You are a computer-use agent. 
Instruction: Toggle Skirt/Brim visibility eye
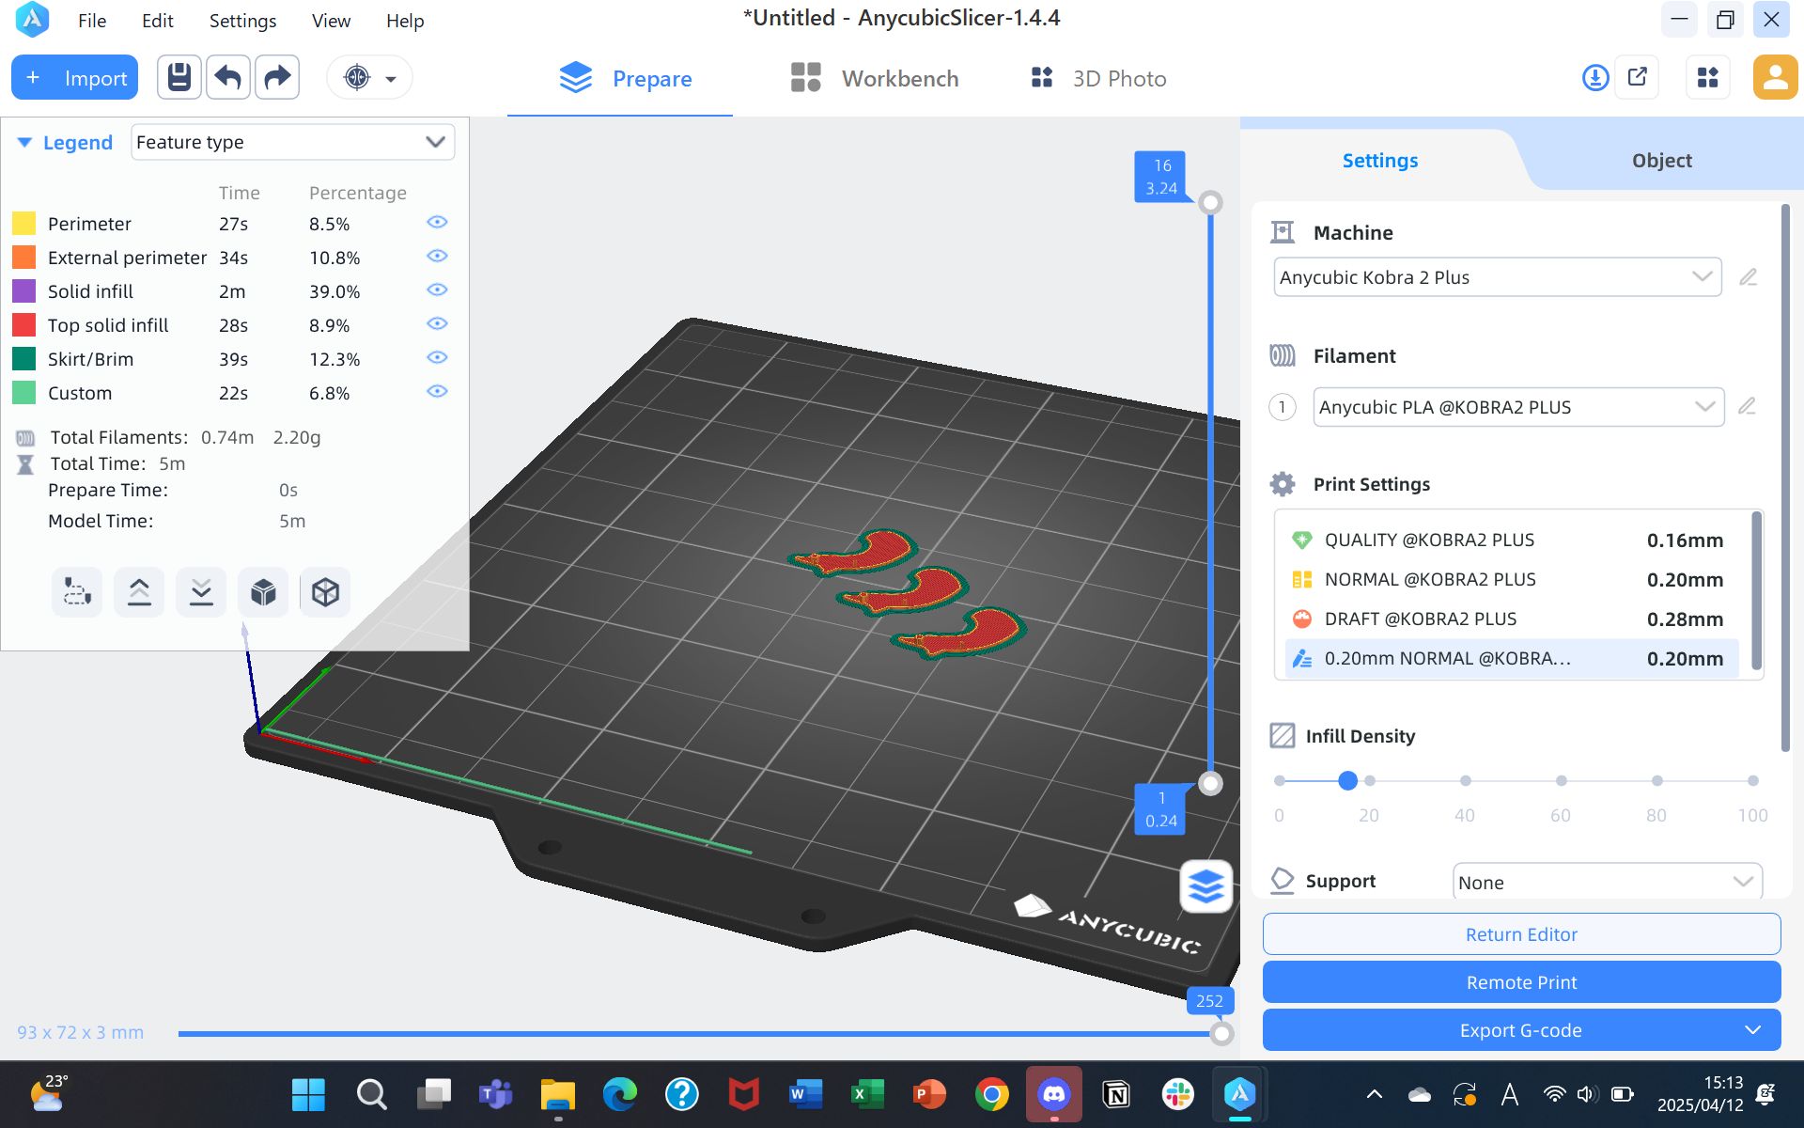coord(437,357)
